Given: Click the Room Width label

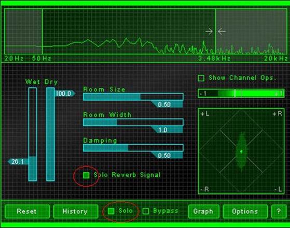Looking at the screenshot, I should pyautogui.click(x=107, y=115).
